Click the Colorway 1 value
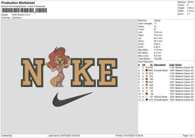Screen dimensions: 195x138 [17, 18]
